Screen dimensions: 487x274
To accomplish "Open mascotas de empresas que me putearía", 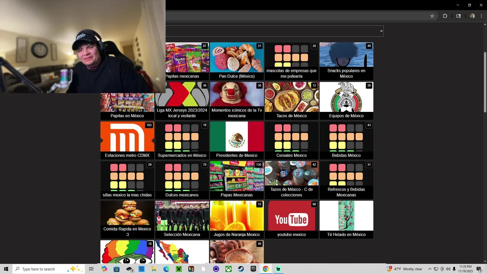I will pos(291,61).
